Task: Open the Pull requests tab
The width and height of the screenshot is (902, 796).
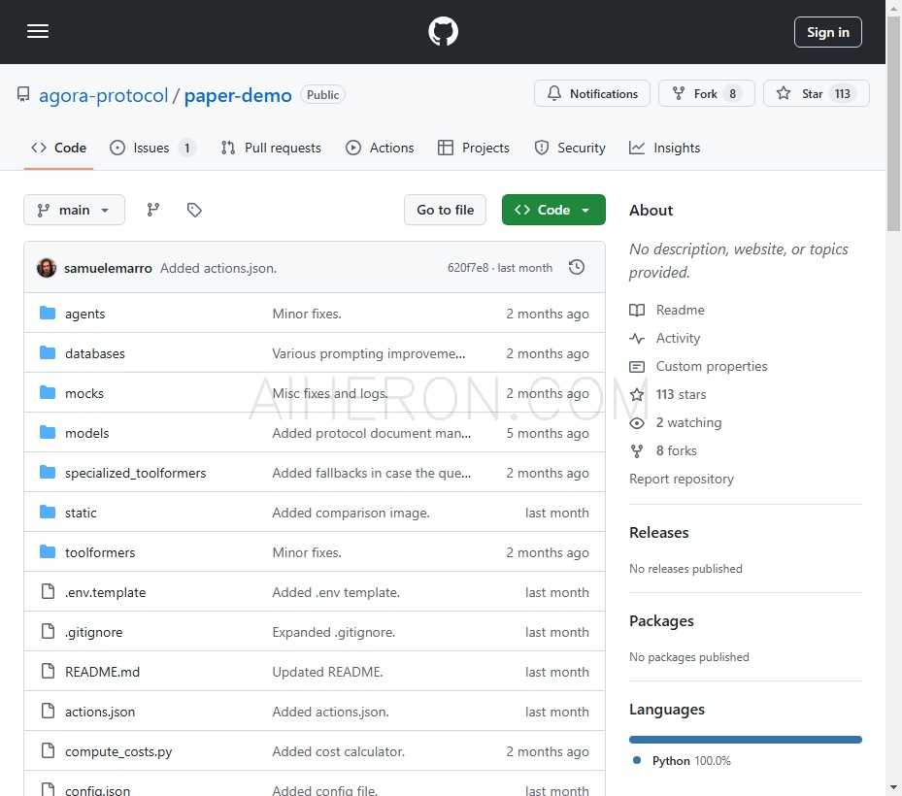Action: [x=271, y=148]
